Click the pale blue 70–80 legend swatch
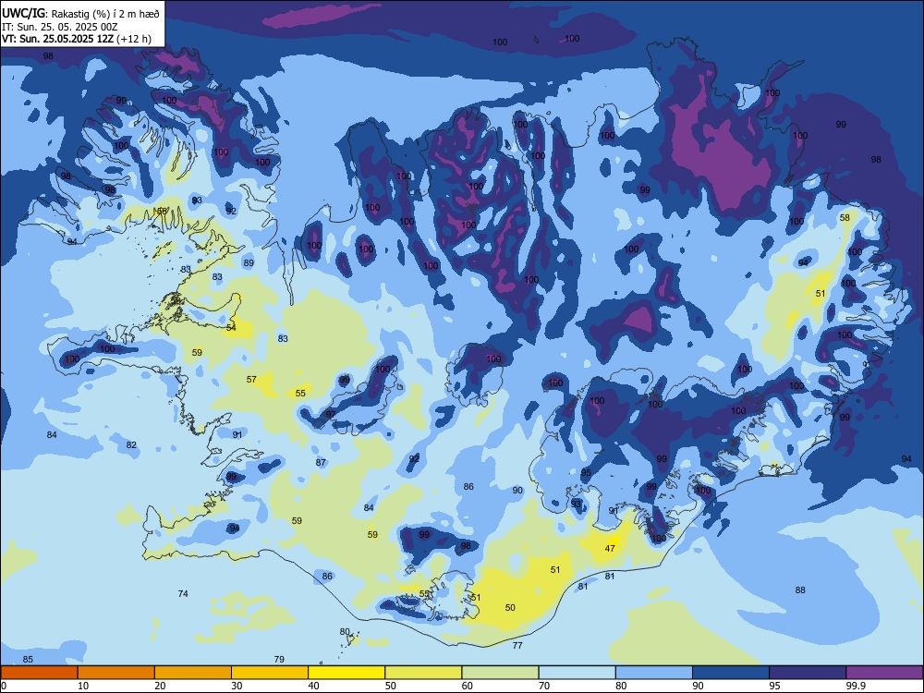Screen dimensions: 924x693 click(x=577, y=673)
